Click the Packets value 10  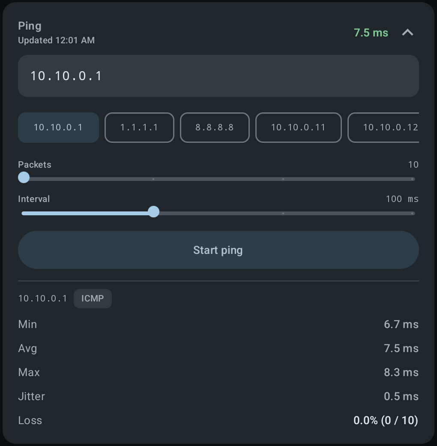[413, 164]
